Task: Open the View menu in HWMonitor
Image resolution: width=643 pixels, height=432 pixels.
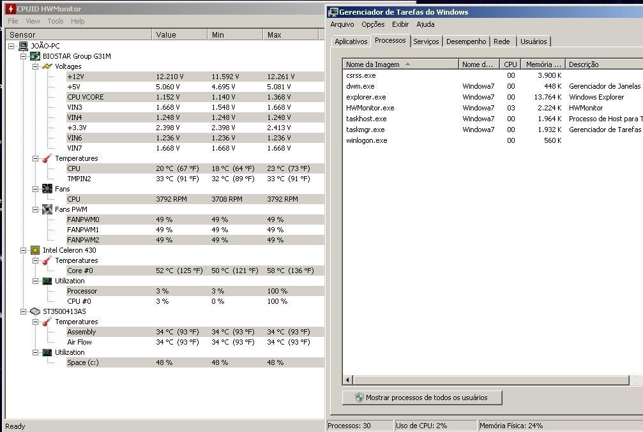Action: (x=33, y=21)
